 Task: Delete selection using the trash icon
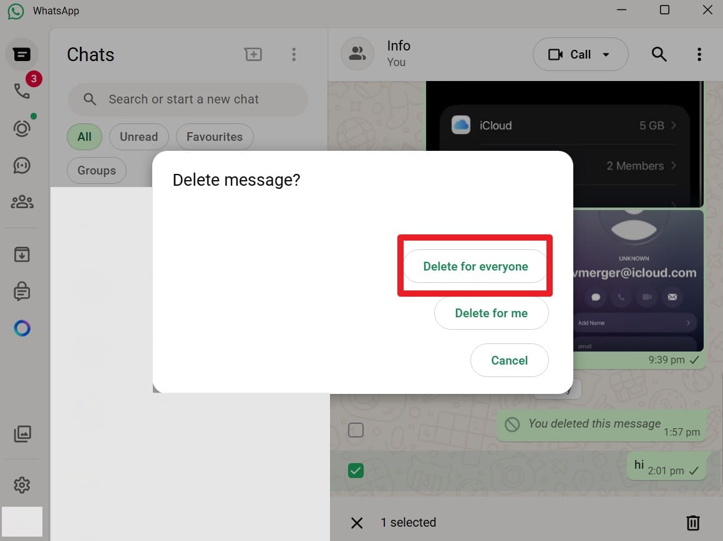click(x=692, y=523)
